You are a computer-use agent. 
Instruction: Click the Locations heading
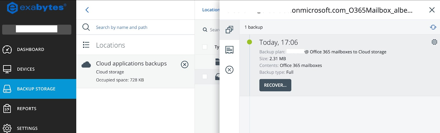pyautogui.click(x=111, y=45)
